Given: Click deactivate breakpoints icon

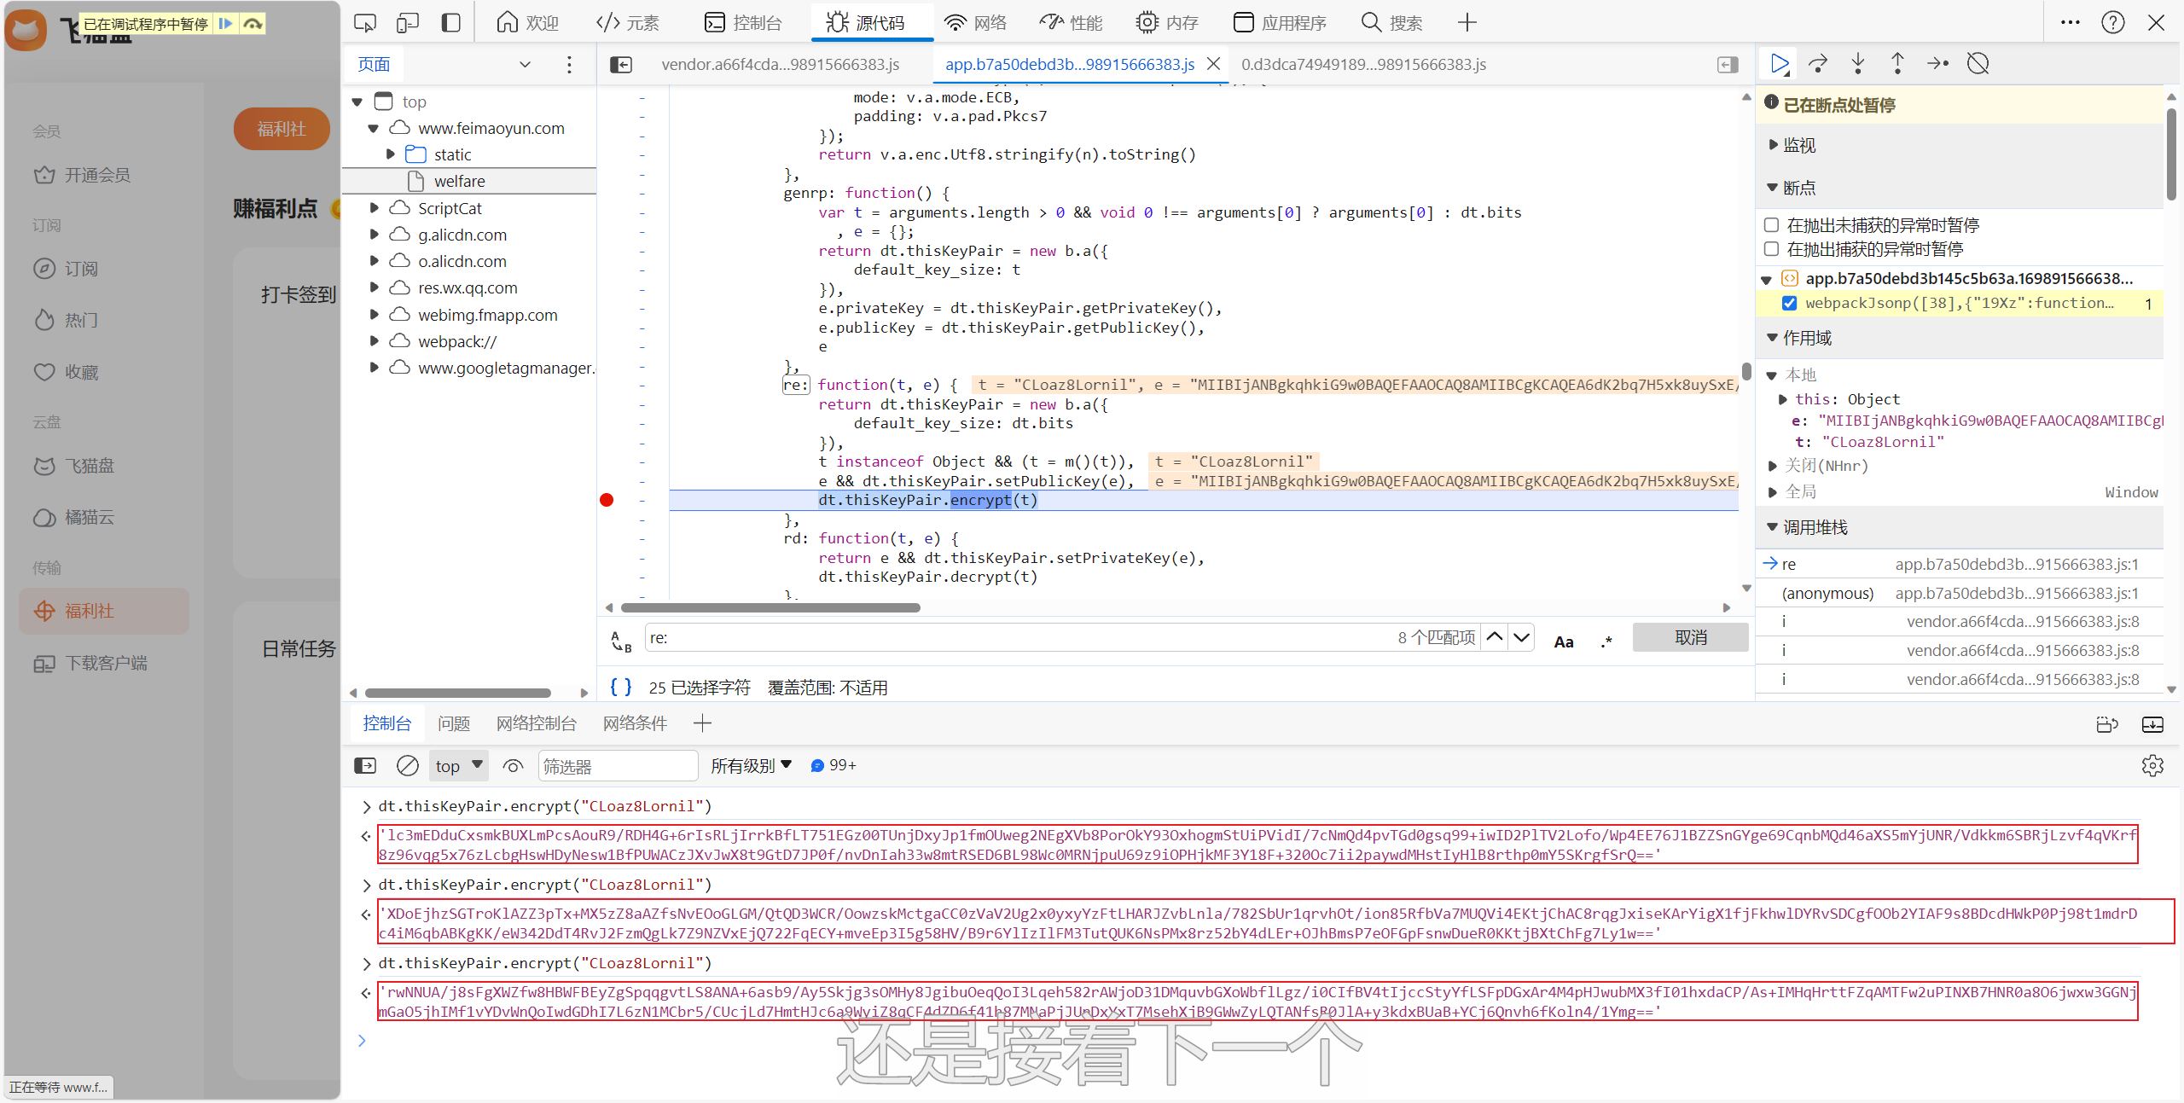Looking at the screenshot, I should [1978, 64].
